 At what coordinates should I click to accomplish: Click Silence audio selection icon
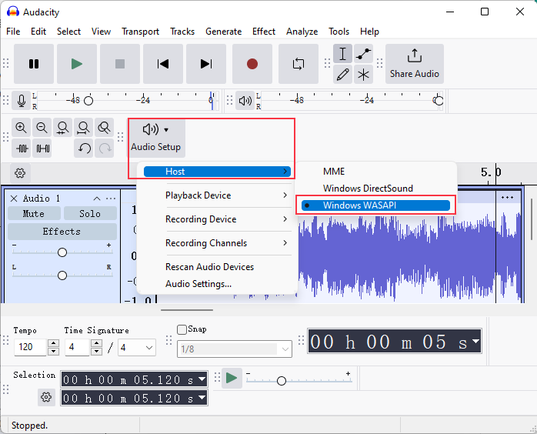(42, 149)
